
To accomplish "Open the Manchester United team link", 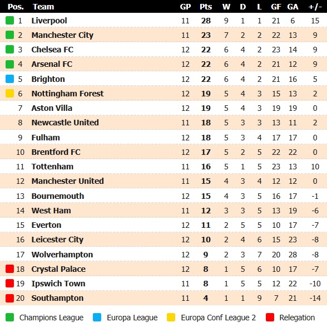I will 68,181.
